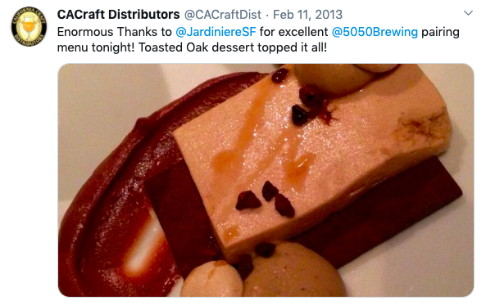Open tweet permalink via Feb 11, 2013
486x305 pixels.
(308, 15)
